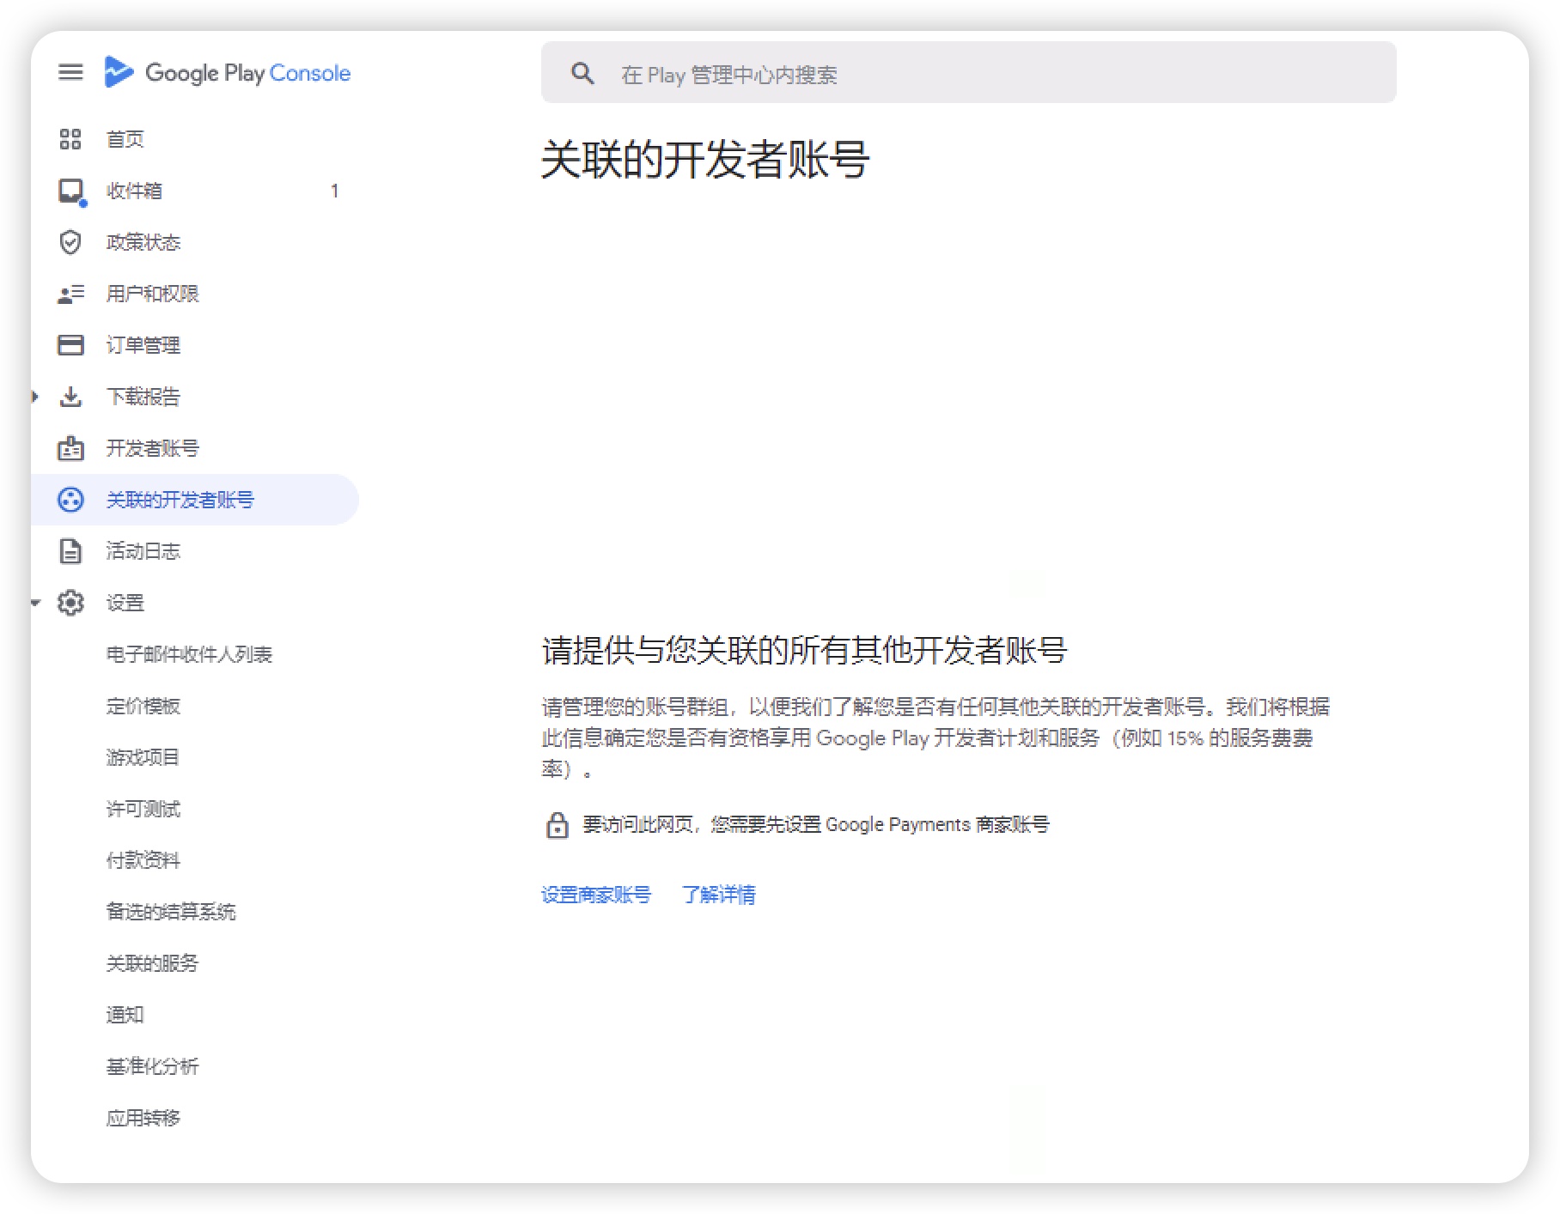Open 用户和权限 page
This screenshot has width=1560, height=1214.
click(x=152, y=294)
